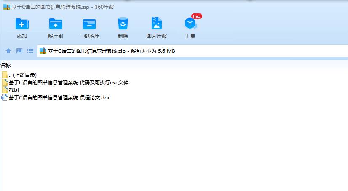The width and height of the screenshot is (348, 191).
Task: Click the folder icon beside 上级目录
Action: 5,75
